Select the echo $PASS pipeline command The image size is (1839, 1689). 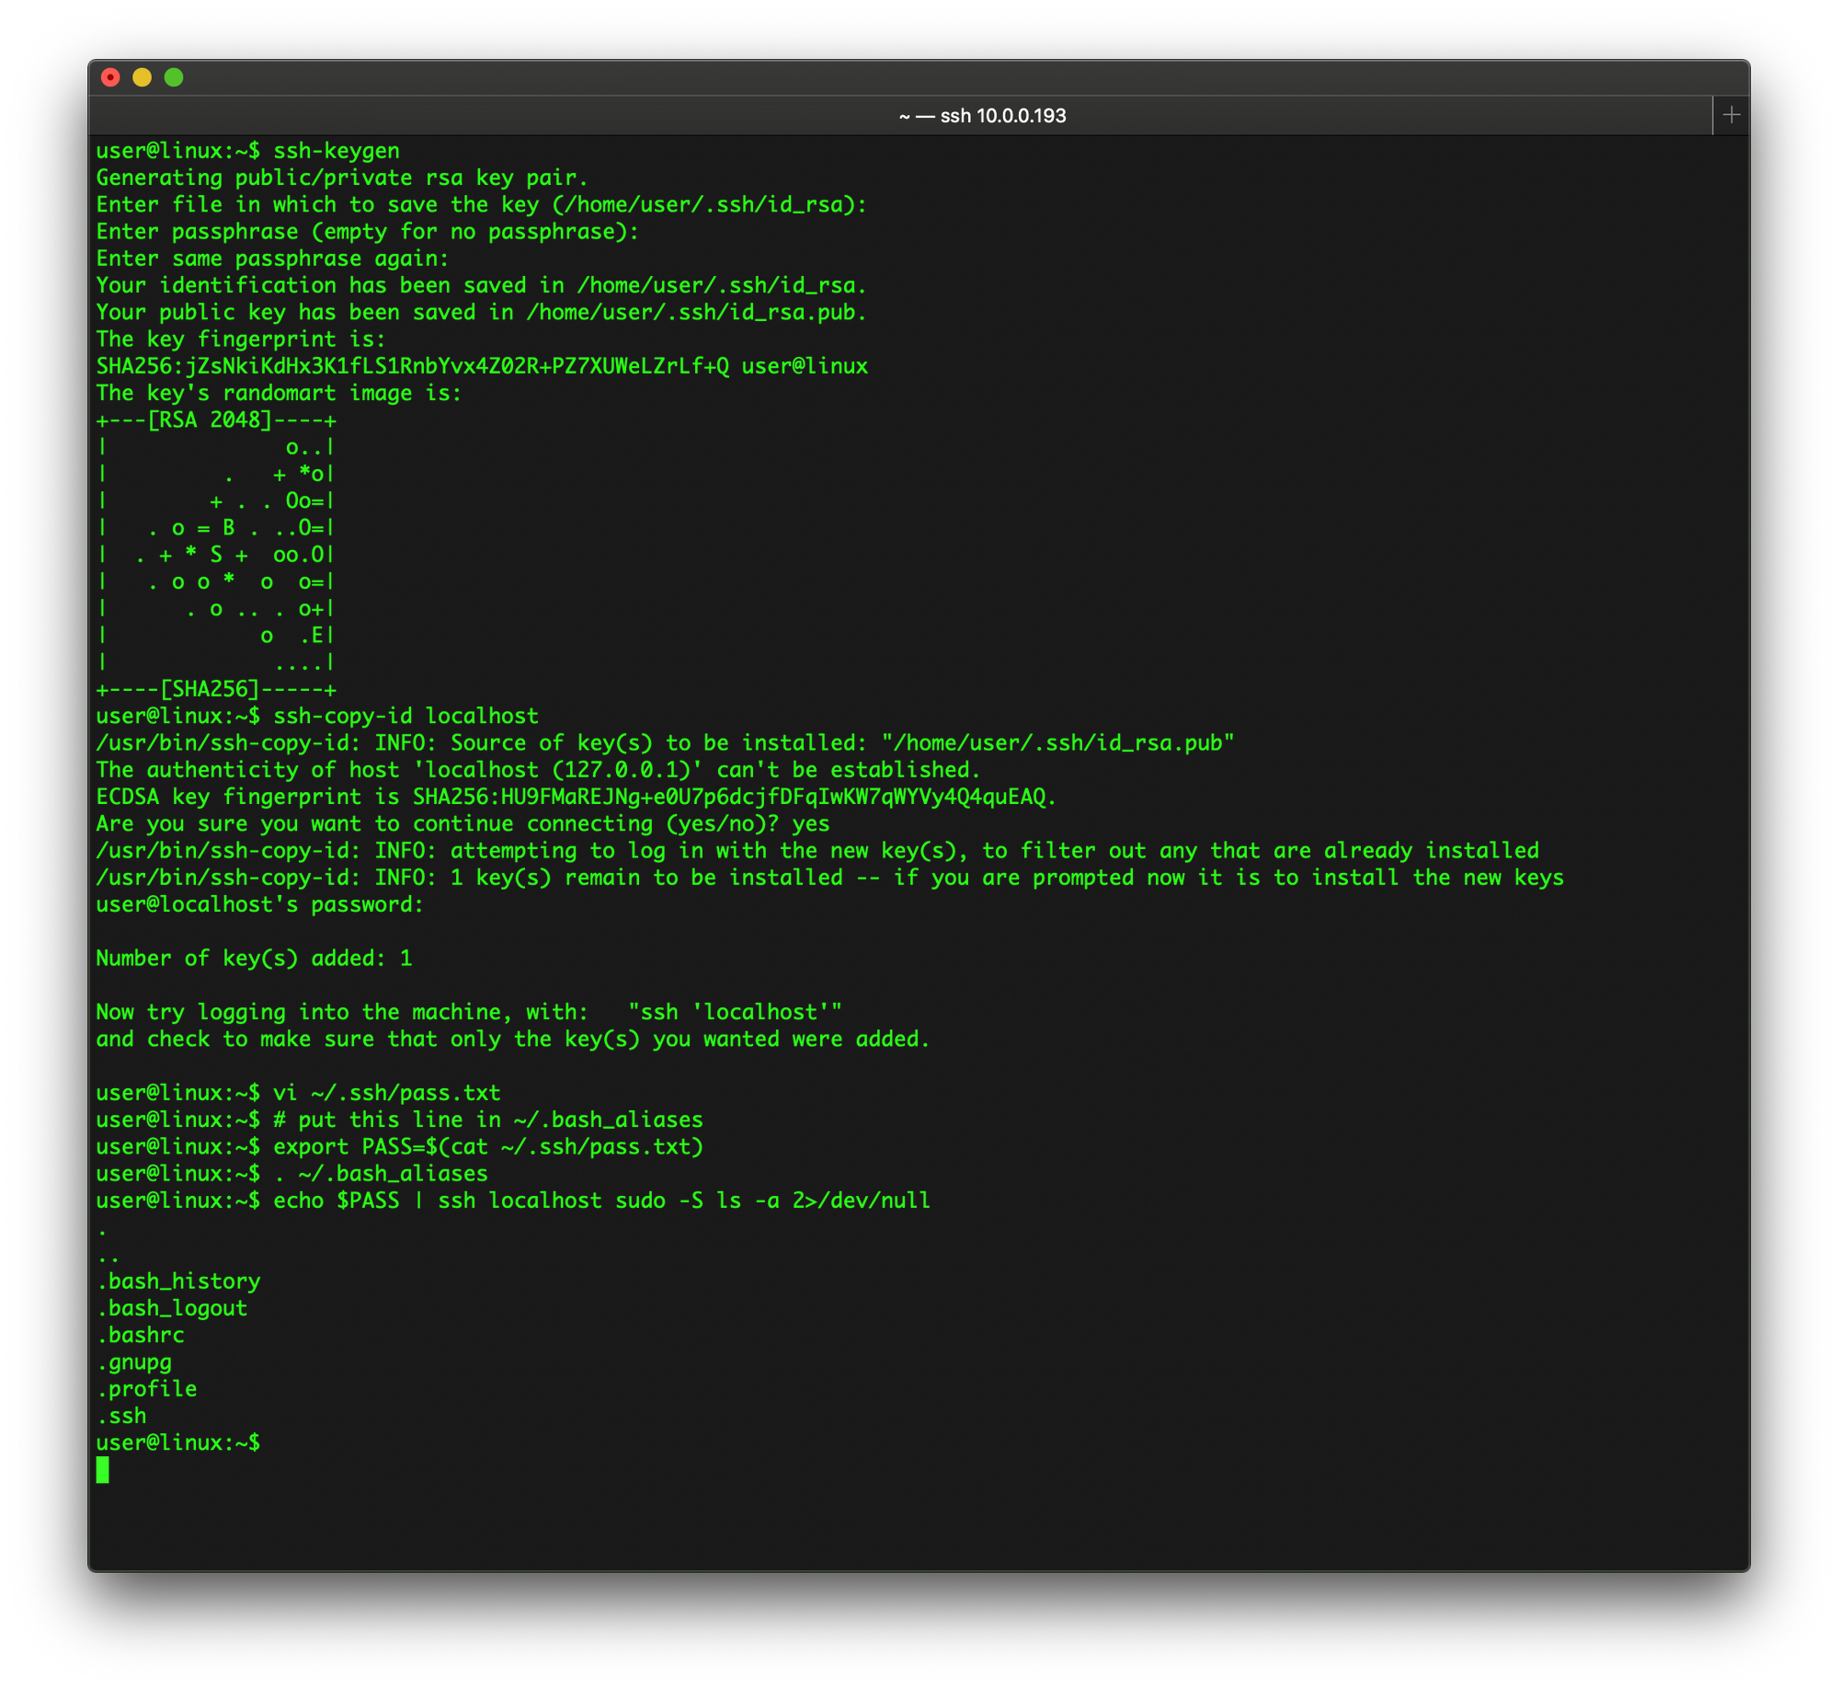pos(603,1201)
